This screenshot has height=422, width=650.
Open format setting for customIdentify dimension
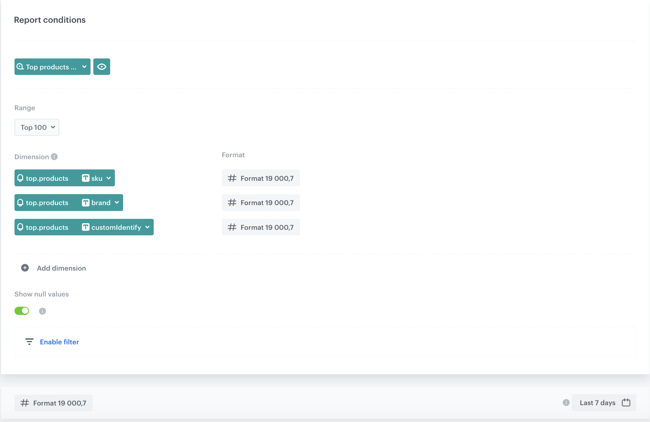(x=261, y=227)
